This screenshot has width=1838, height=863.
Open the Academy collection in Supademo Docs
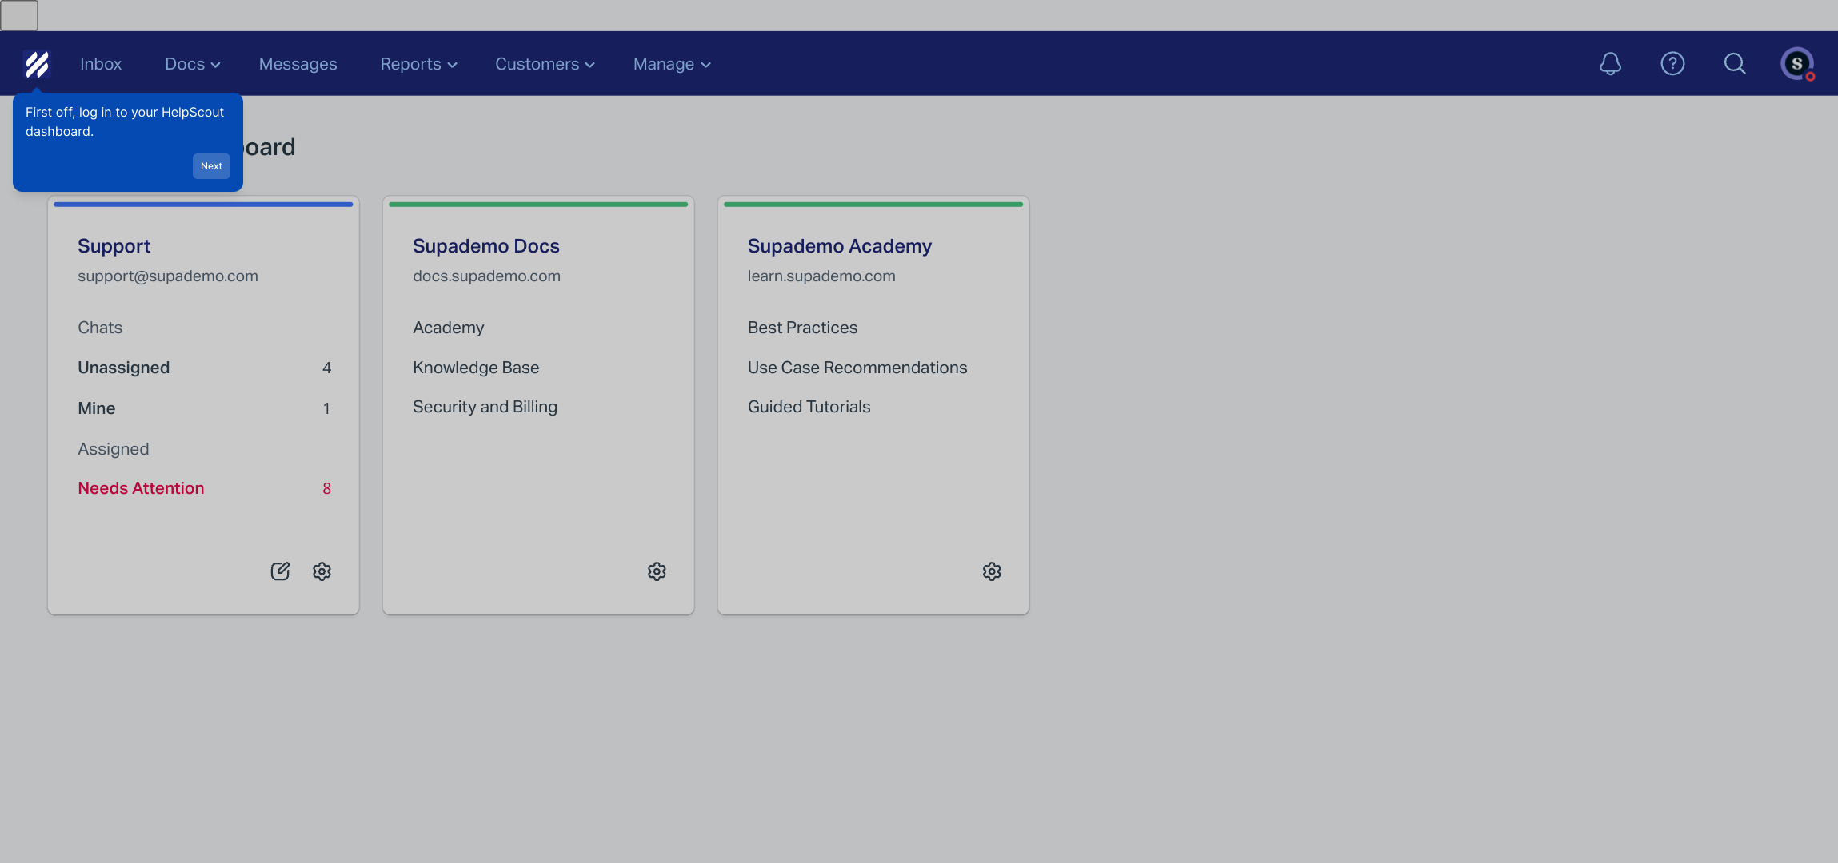tap(449, 328)
